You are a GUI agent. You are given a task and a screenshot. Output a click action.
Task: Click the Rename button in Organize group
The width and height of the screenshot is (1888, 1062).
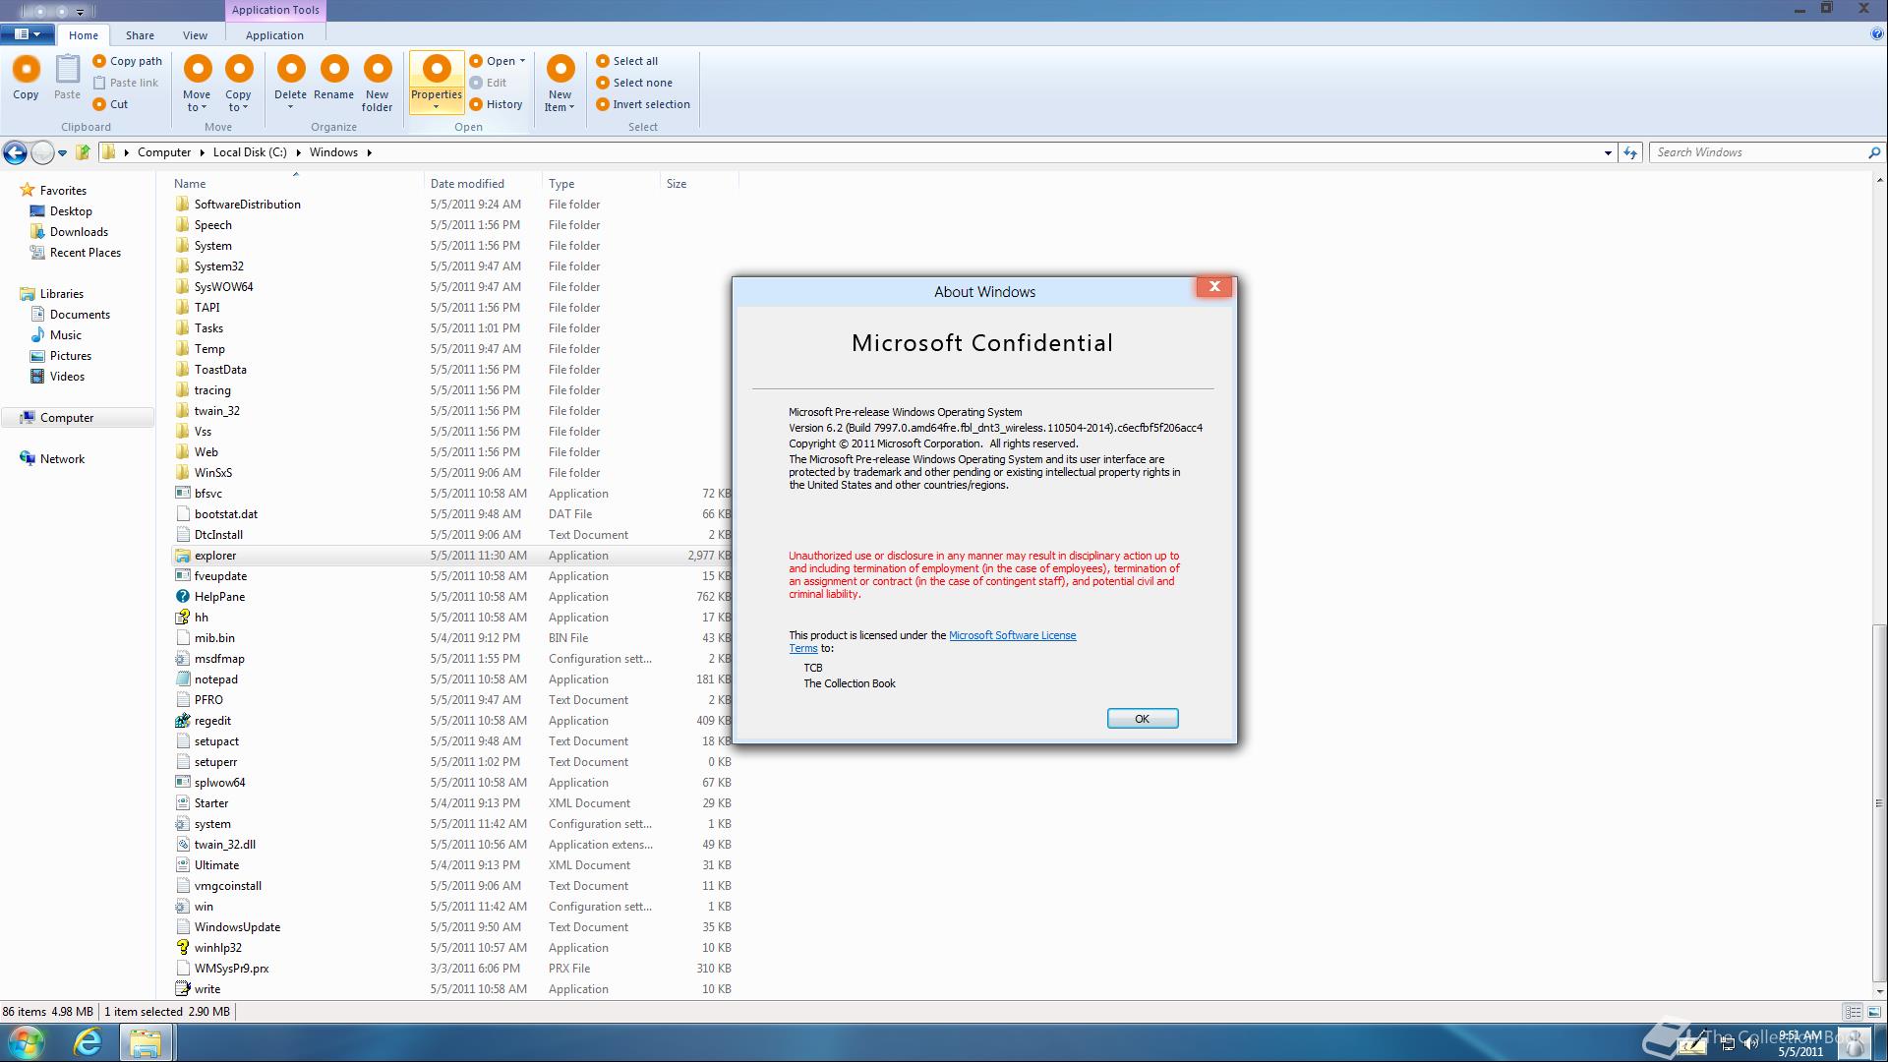tap(334, 78)
